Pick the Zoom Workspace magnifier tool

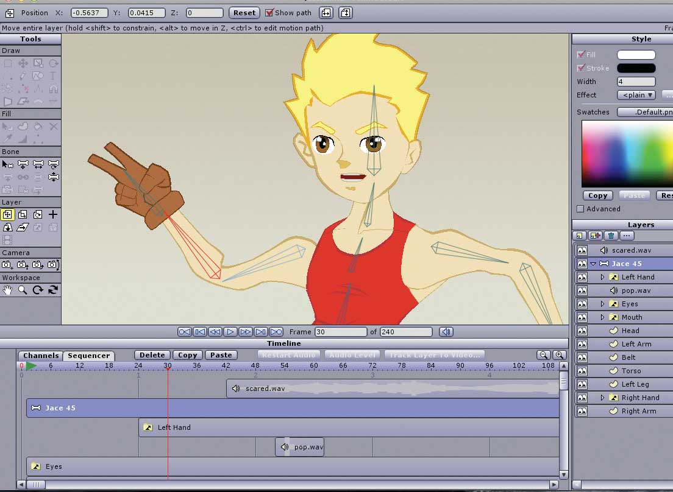[x=23, y=290]
